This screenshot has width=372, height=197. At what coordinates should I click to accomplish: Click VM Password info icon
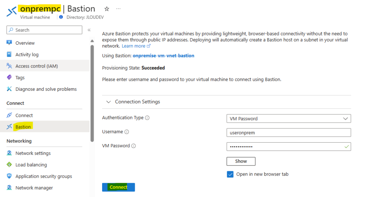(134, 146)
